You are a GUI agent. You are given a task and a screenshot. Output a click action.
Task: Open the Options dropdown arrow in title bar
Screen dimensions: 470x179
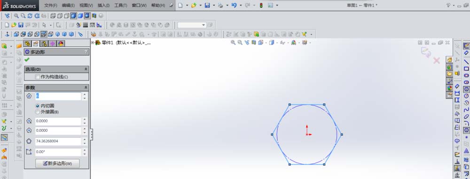277,5
